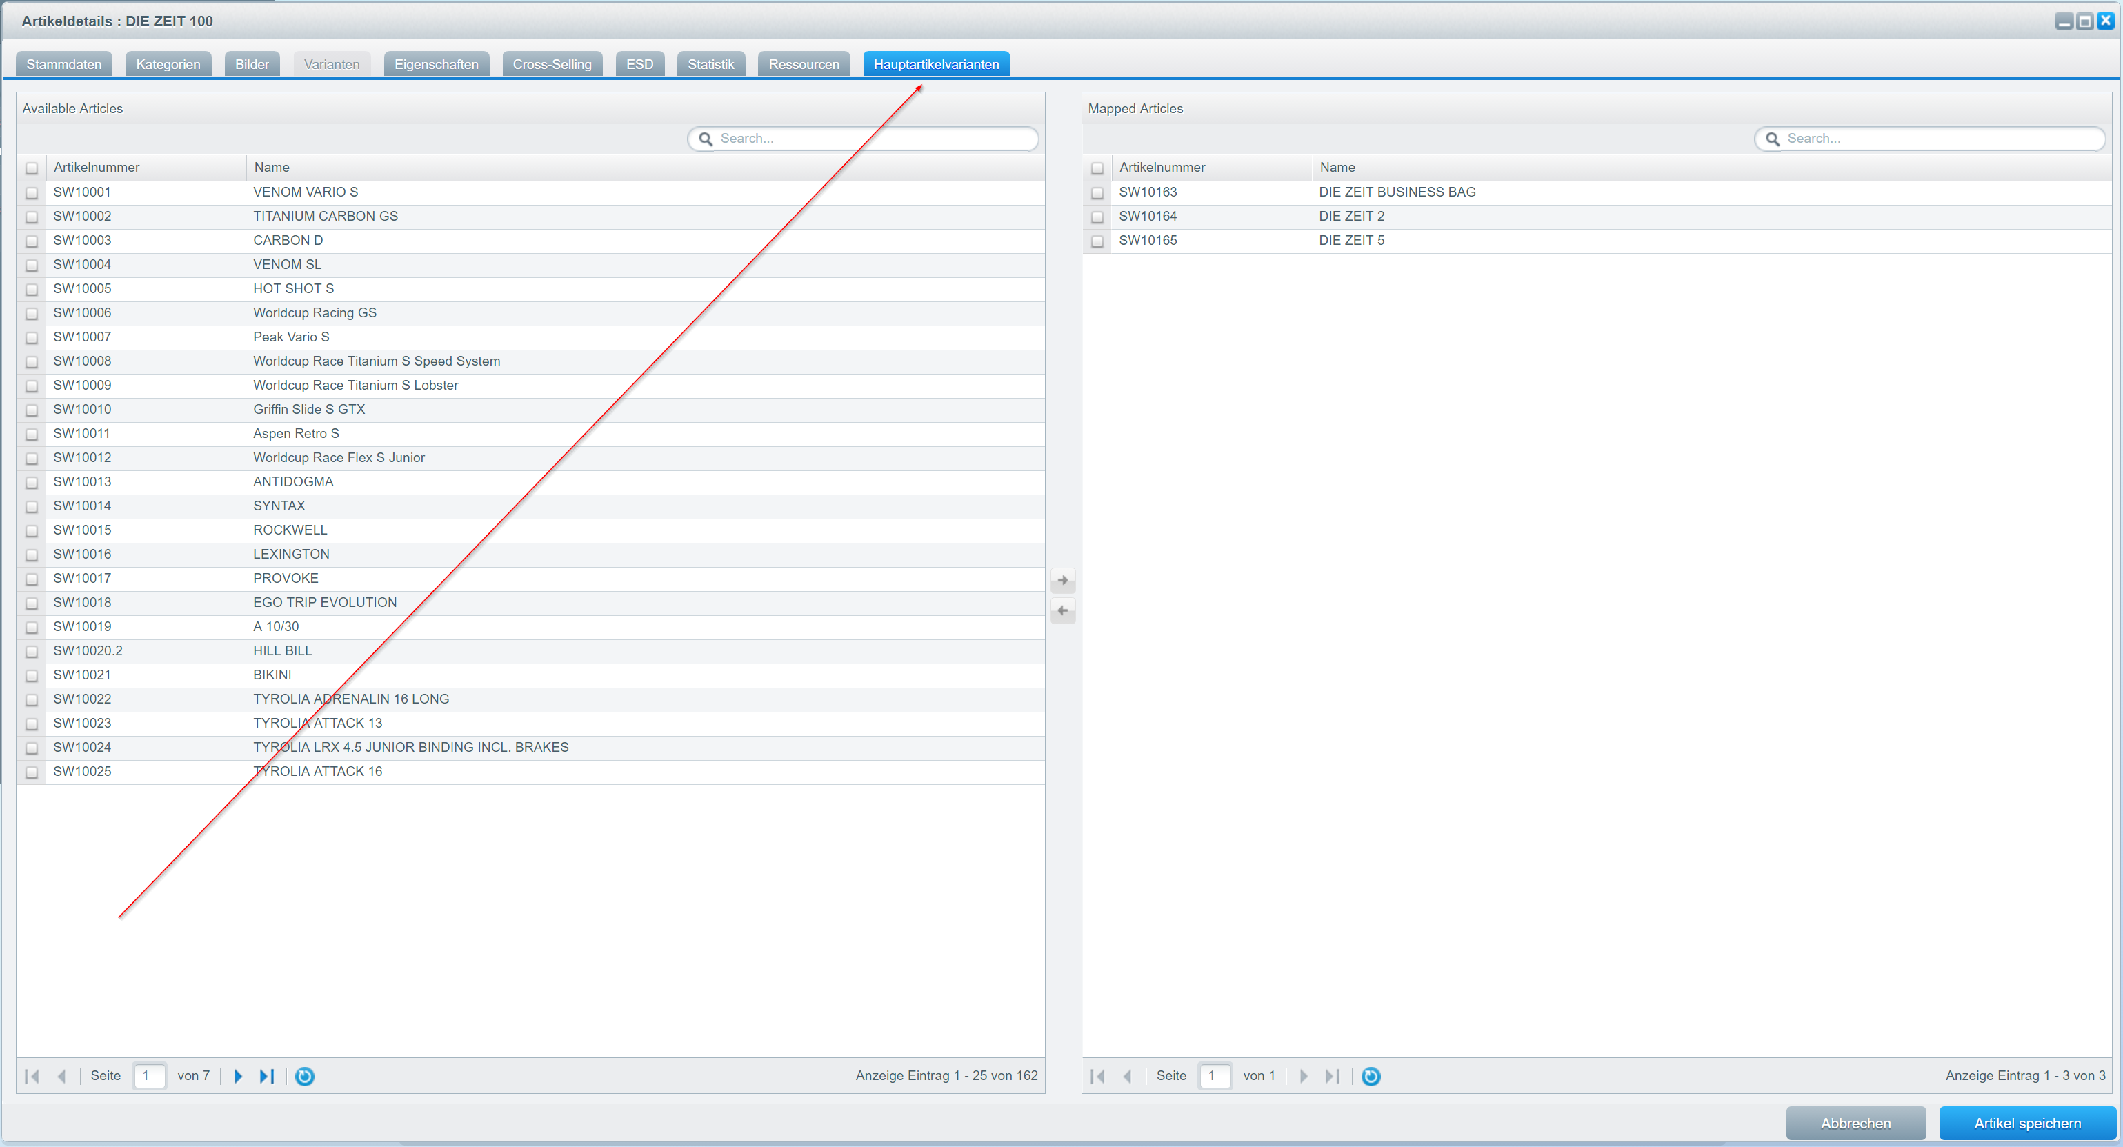This screenshot has height=1147, width=2123.
Task: Select row TYROLIA LRX 4.5 JUNIOR BINDING
Action: (531, 748)
